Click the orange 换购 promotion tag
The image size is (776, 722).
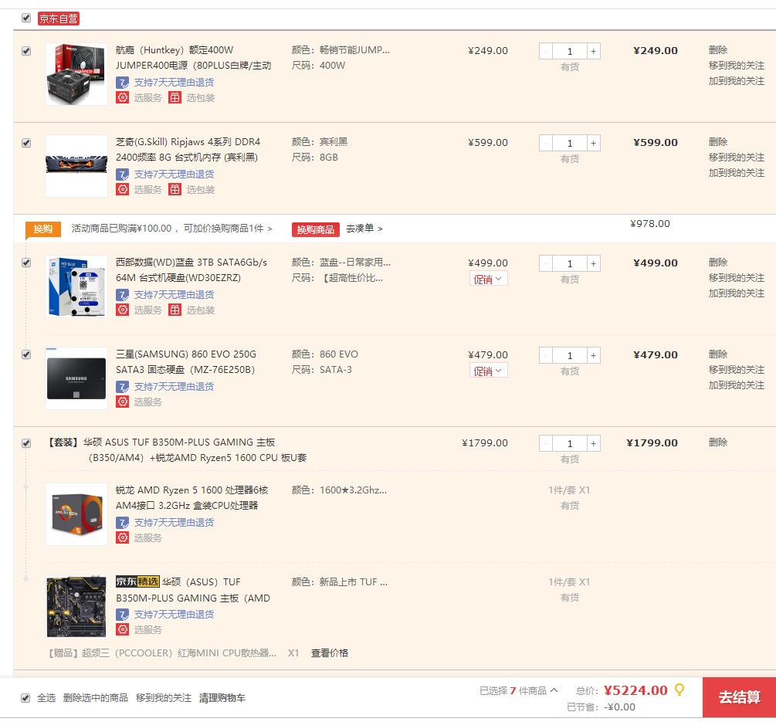[x=43, y=229]
